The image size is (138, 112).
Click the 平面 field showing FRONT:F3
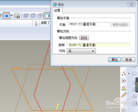coord(88,24)
